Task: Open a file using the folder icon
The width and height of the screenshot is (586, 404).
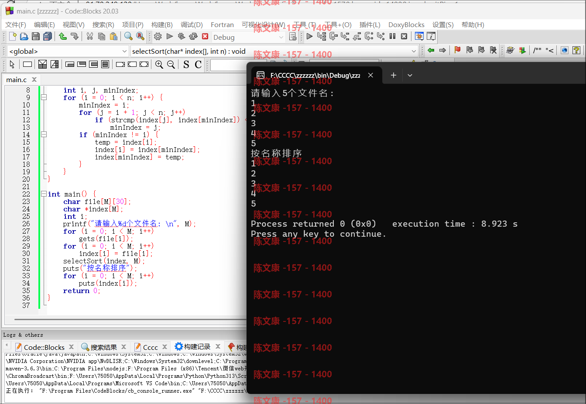Action: tap(24, 36)
